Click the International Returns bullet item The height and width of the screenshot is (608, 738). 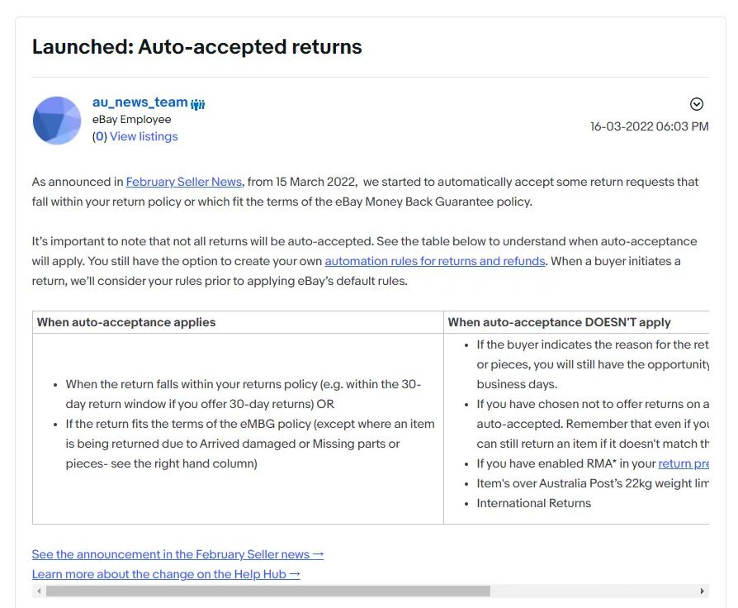coord(533,503)
